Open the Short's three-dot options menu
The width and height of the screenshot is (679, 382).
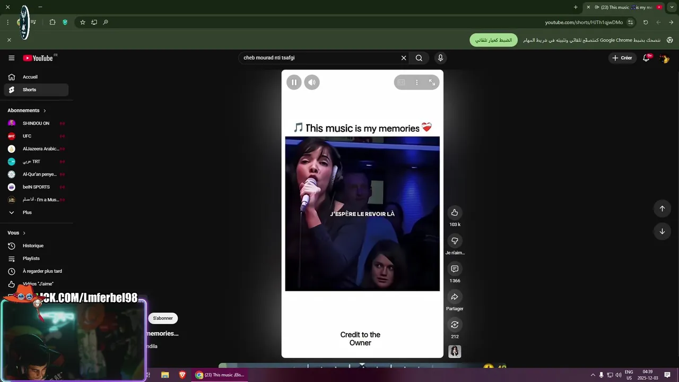pos(417,82)
